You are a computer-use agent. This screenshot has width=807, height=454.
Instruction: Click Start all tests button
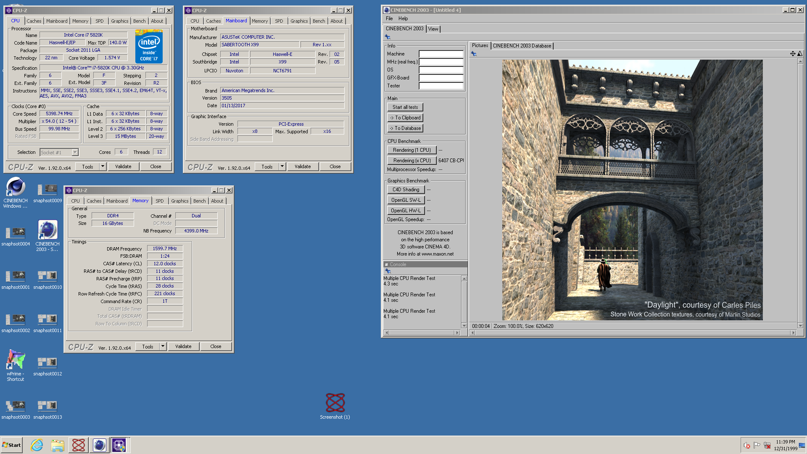(x=405, y=107)
